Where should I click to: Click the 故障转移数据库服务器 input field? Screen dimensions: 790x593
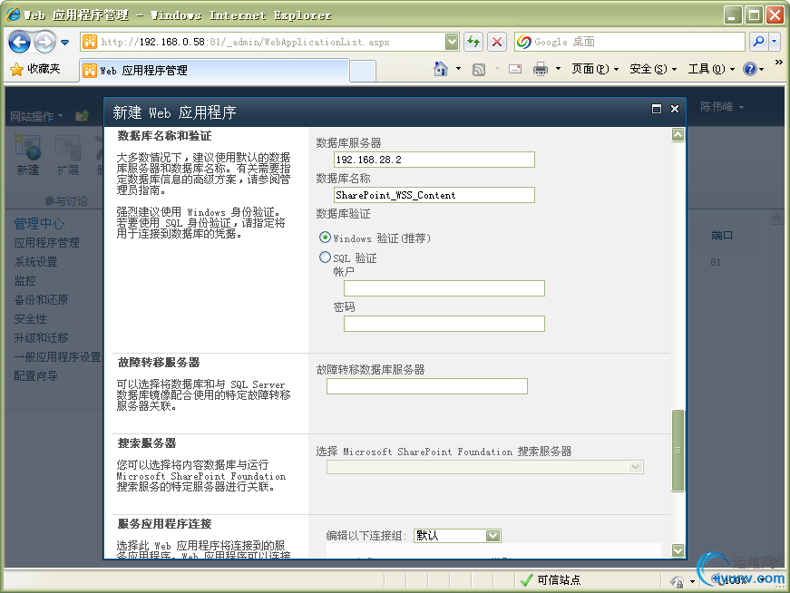click(x=427, y=386)
